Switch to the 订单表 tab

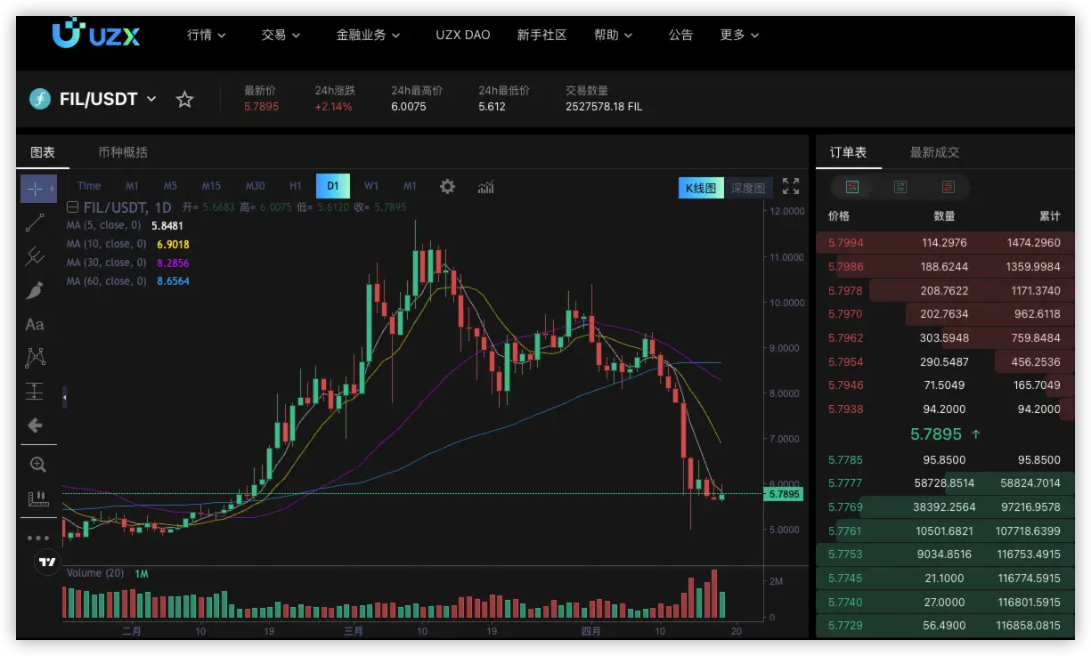[x=848, y=152]
